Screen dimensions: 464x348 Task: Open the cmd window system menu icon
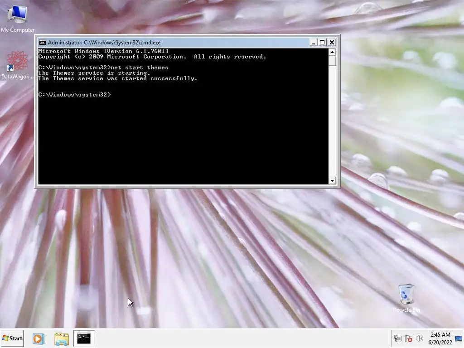coord(43,43)
